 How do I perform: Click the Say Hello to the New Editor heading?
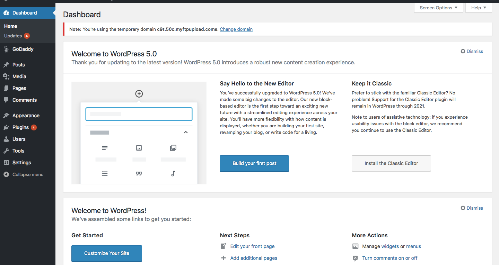coord(257,83)
